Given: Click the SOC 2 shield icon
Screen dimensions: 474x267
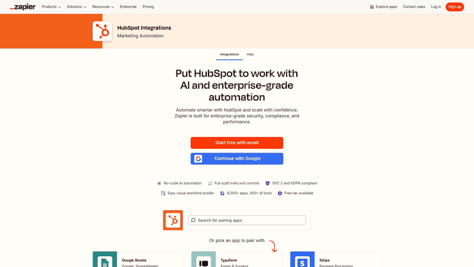Looking at the screenshot, I should [x=268, y=183].
